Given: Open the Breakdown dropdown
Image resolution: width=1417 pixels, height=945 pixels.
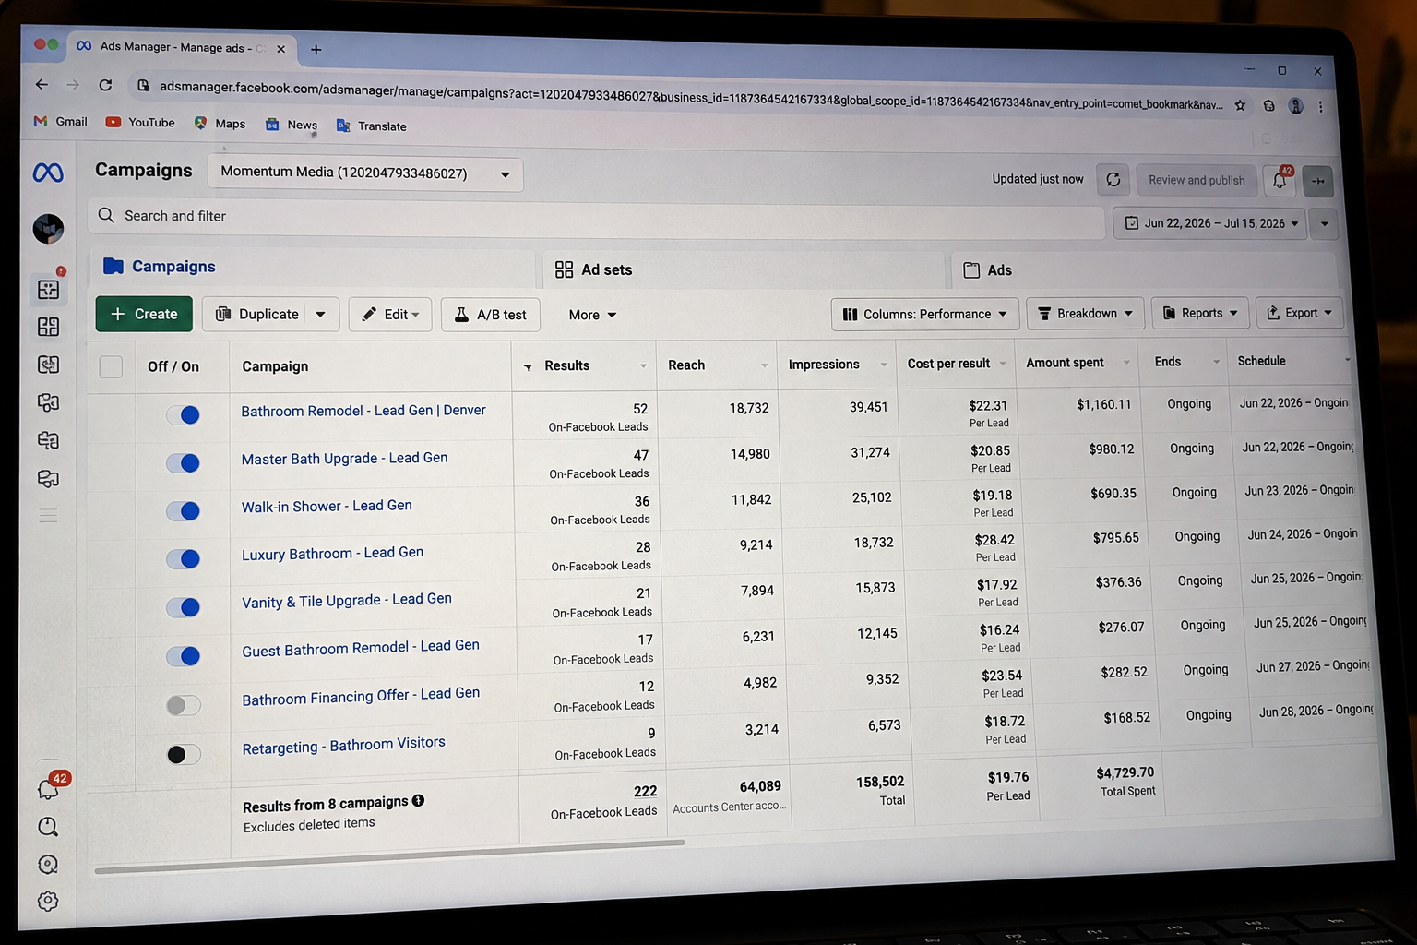Looking at the screenshot, I should pos(1086,314).
